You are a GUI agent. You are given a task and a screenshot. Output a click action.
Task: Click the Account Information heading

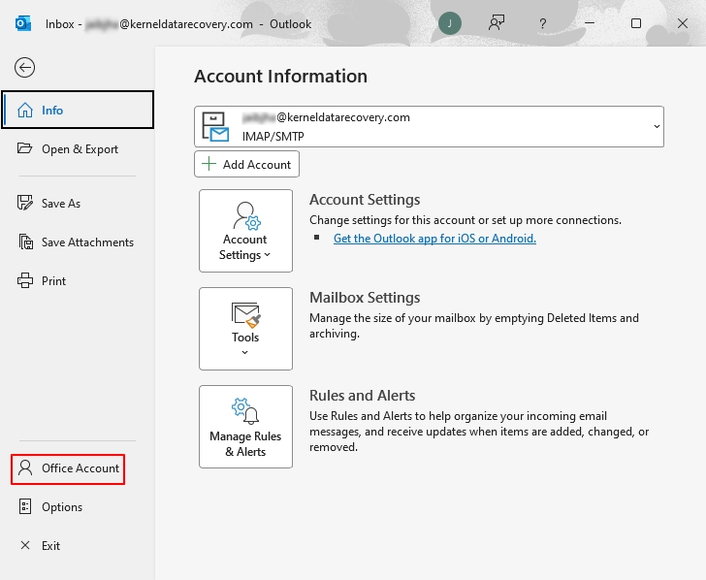280,76
